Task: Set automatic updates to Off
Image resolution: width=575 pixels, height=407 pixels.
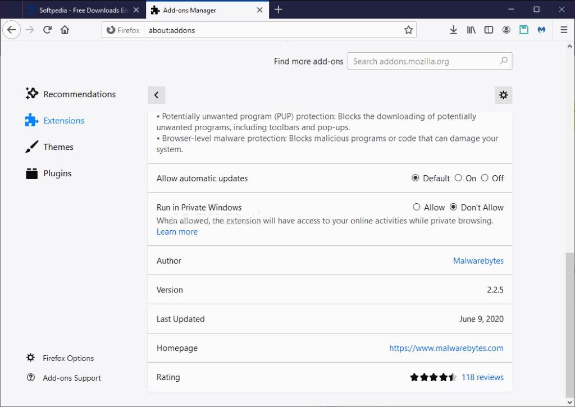Action: [x=485, y=178]
